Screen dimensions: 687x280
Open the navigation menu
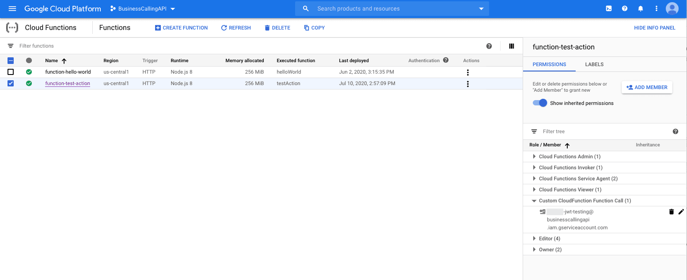(12, 8)
